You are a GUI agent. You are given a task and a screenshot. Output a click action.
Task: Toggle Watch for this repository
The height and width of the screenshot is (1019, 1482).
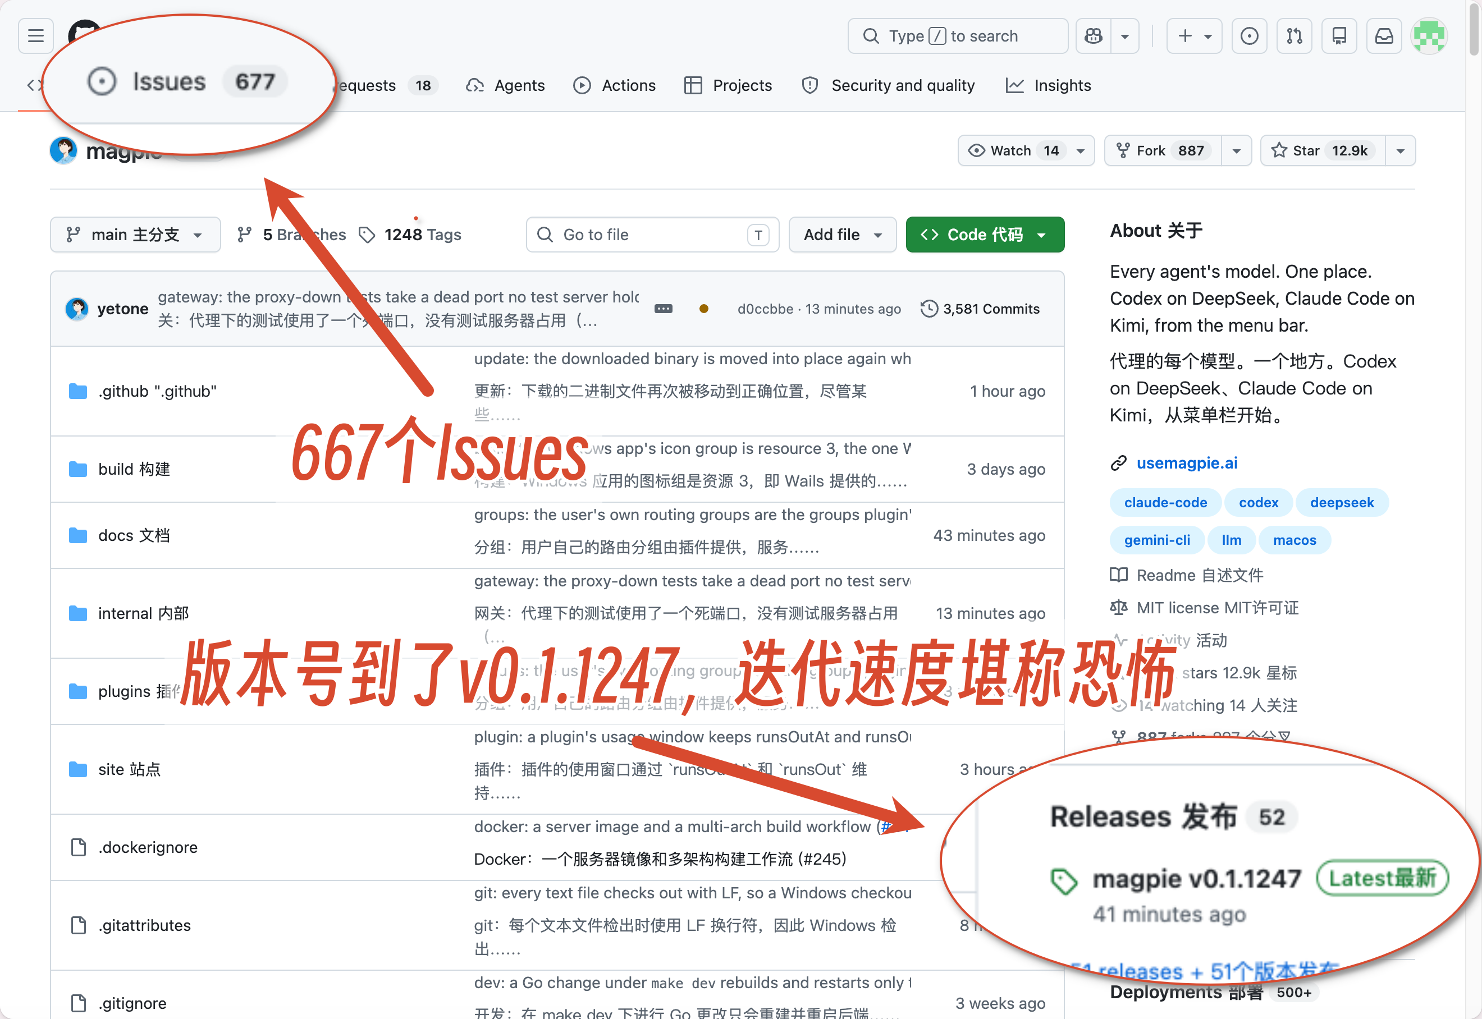pos(1026,151)
